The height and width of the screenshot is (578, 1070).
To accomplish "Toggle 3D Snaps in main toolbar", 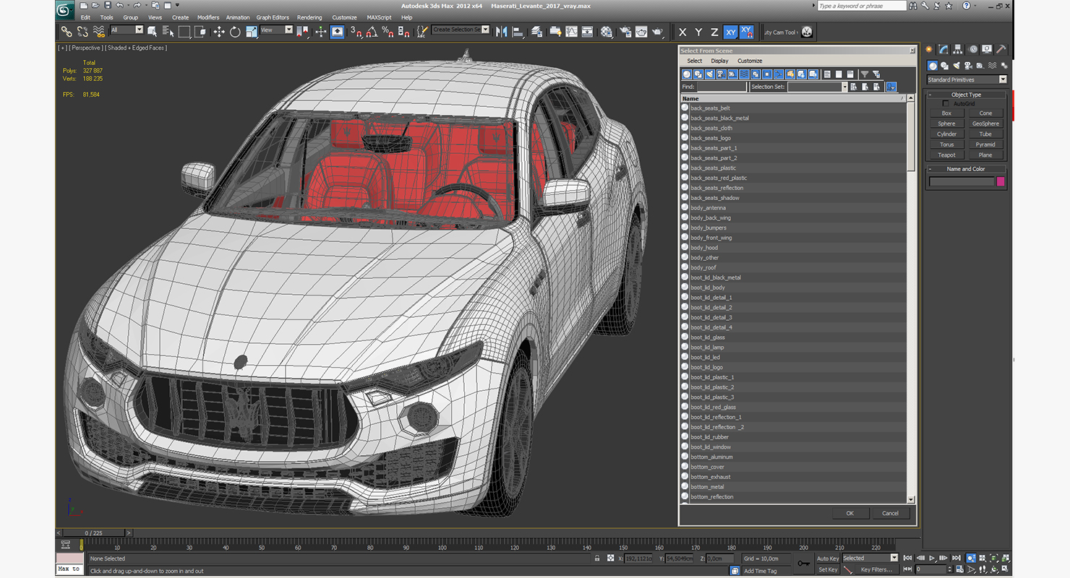I will (x=356, y=32).
